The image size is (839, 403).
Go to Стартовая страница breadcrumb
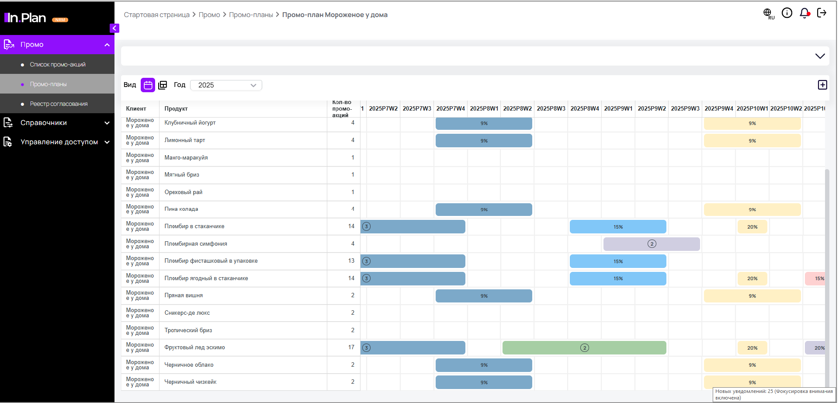[156, 15]
